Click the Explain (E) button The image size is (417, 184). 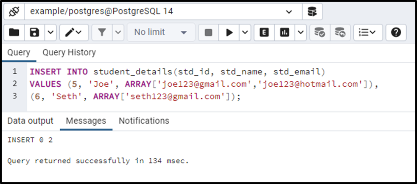coord(264,33)
